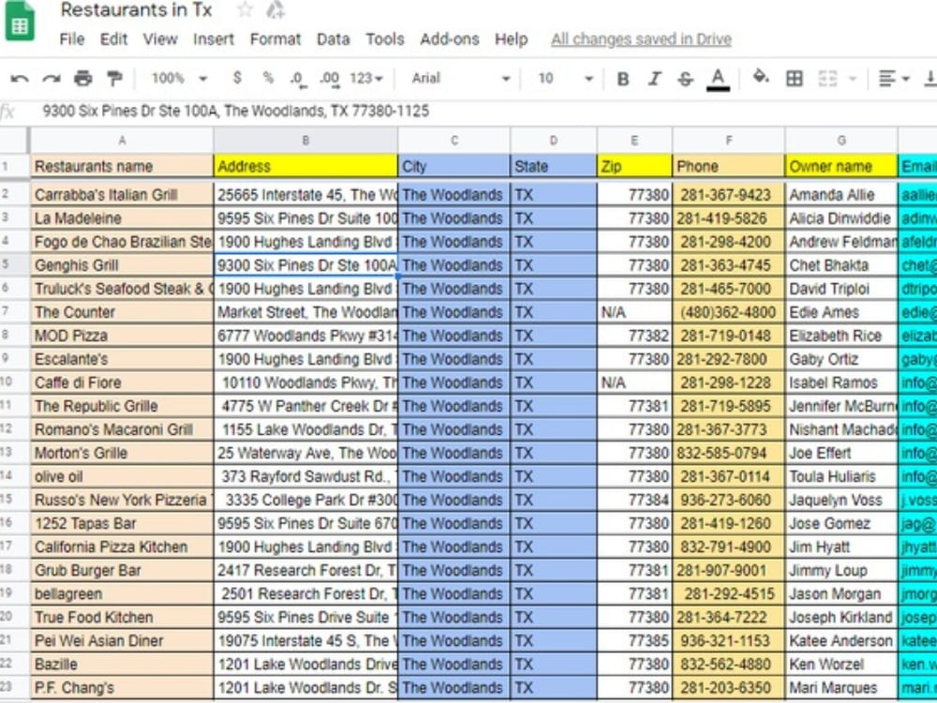This screenshot has height=703, width=937.
Task: Format as percent
Action: pos(268,78)
